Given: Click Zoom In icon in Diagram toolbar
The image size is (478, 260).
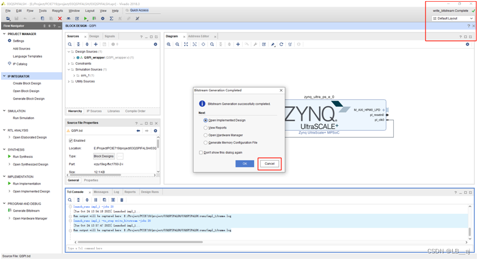Looking at the screenshot, I should pos(168,44).
